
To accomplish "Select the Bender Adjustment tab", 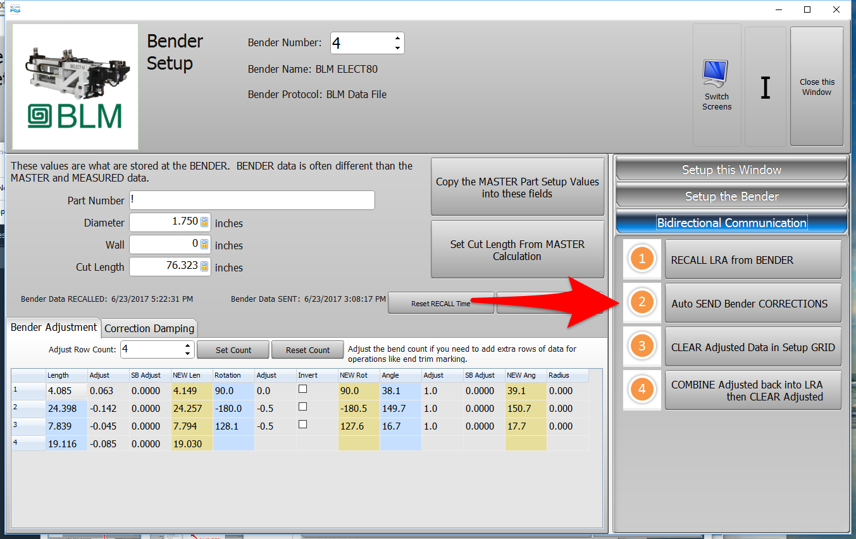I will coord(54,327).
